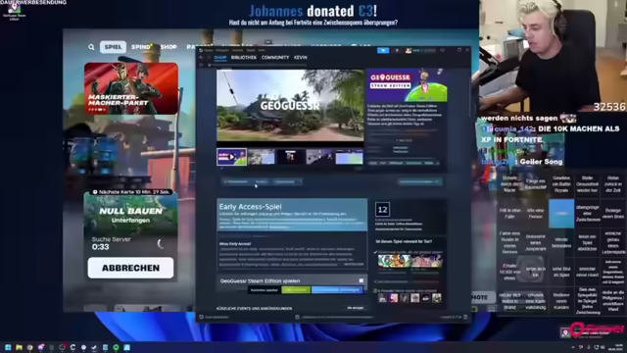Click the Fortnite search magnifier icon

point(91,47)
